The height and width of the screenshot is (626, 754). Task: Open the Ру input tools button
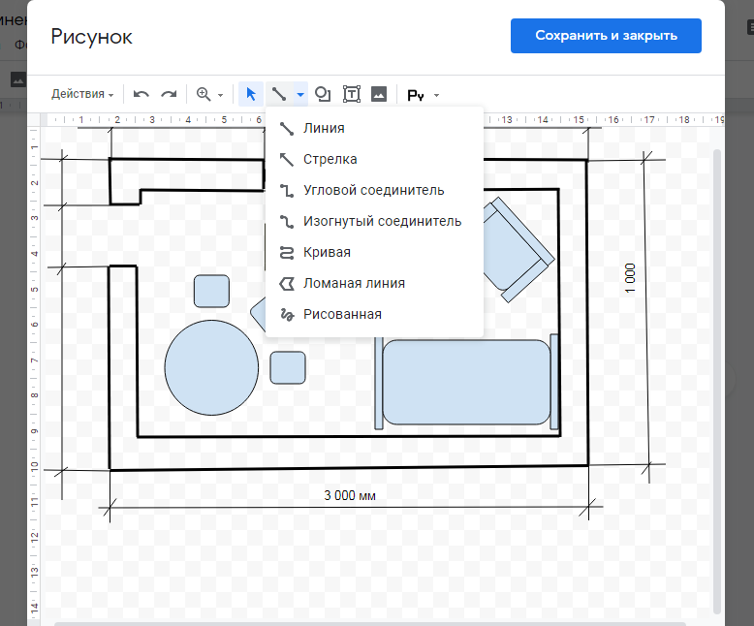pyautogui.click(x=416, y=95)
